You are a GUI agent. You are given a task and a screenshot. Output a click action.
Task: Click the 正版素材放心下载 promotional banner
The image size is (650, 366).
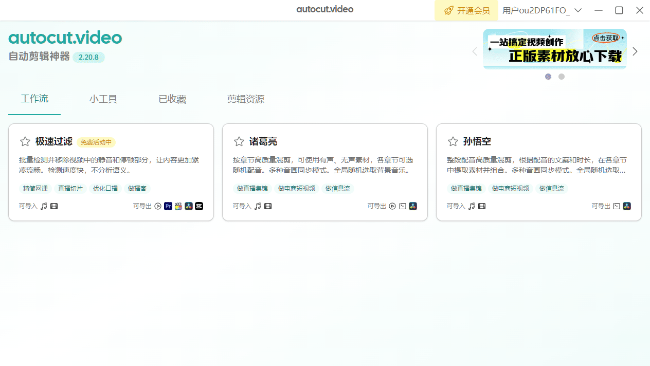click(x=555, y=49)
